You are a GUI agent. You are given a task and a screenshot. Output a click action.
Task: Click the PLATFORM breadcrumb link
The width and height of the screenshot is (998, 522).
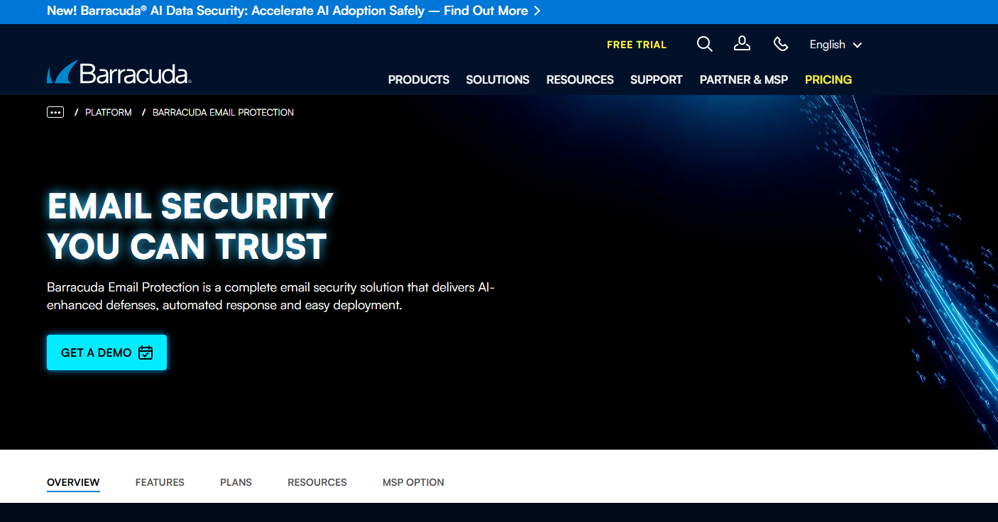109,112
